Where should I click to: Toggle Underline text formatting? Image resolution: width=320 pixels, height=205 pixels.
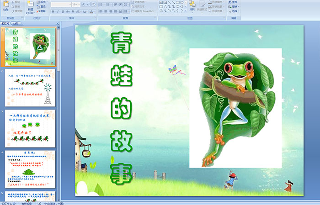[62, 11]
